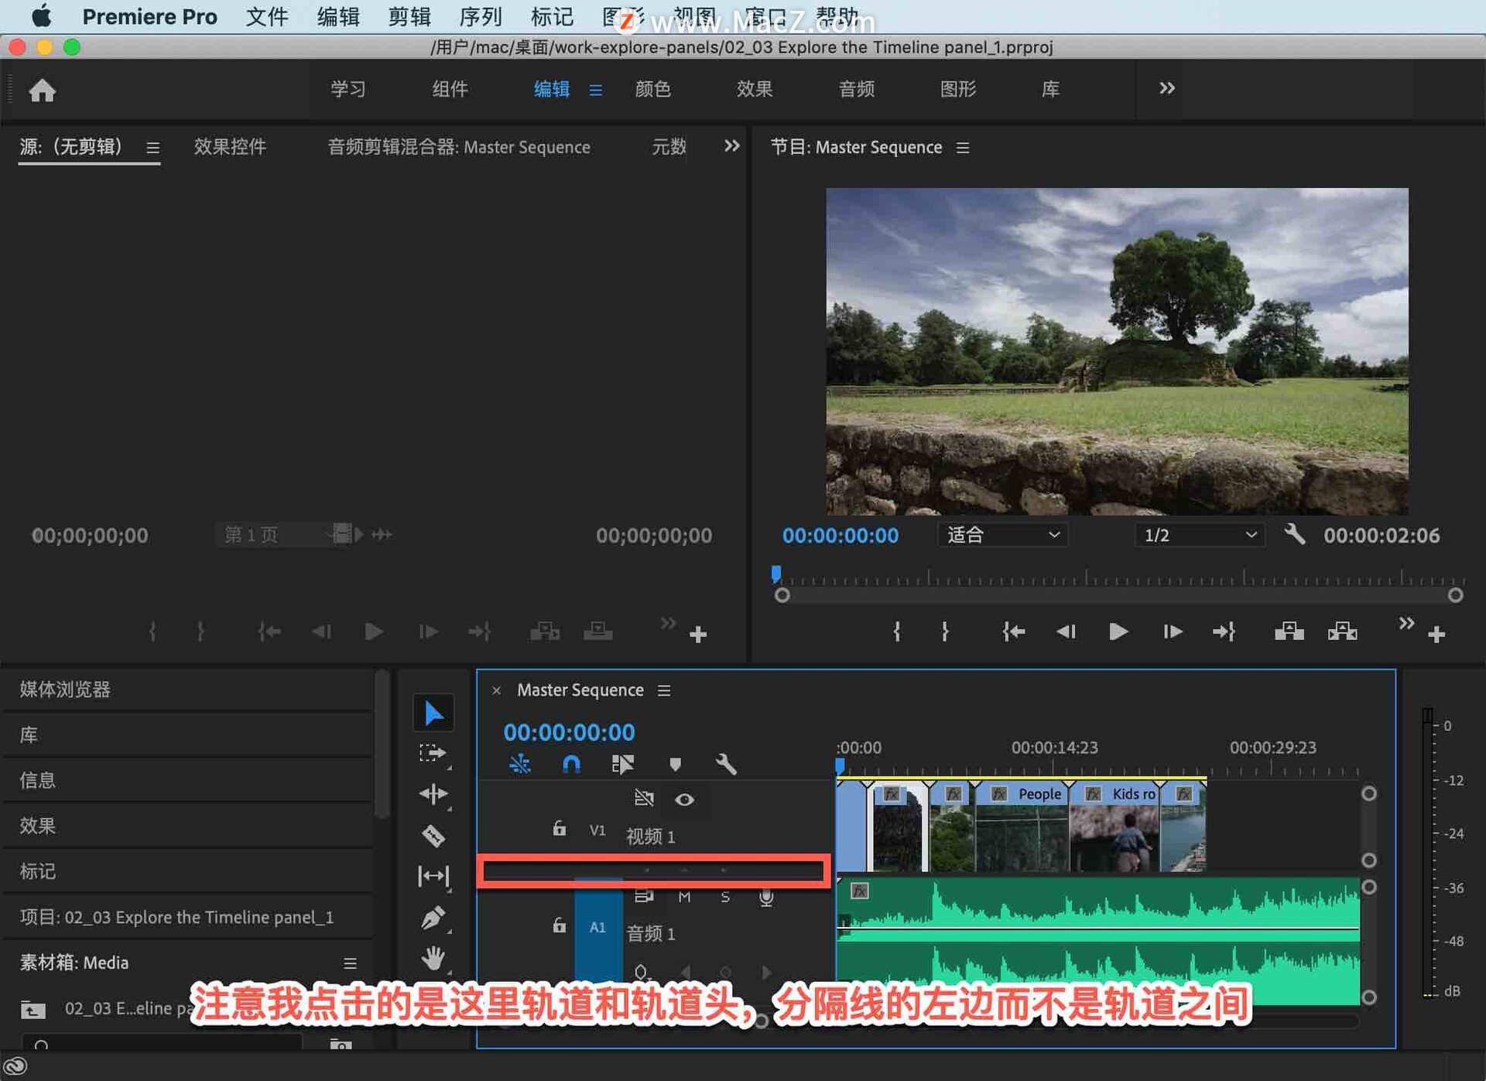This screenshot has width=1486, height=1081.
Task: Open playback resolution dropdown 1/2
Action: [x=1200, y=535]
